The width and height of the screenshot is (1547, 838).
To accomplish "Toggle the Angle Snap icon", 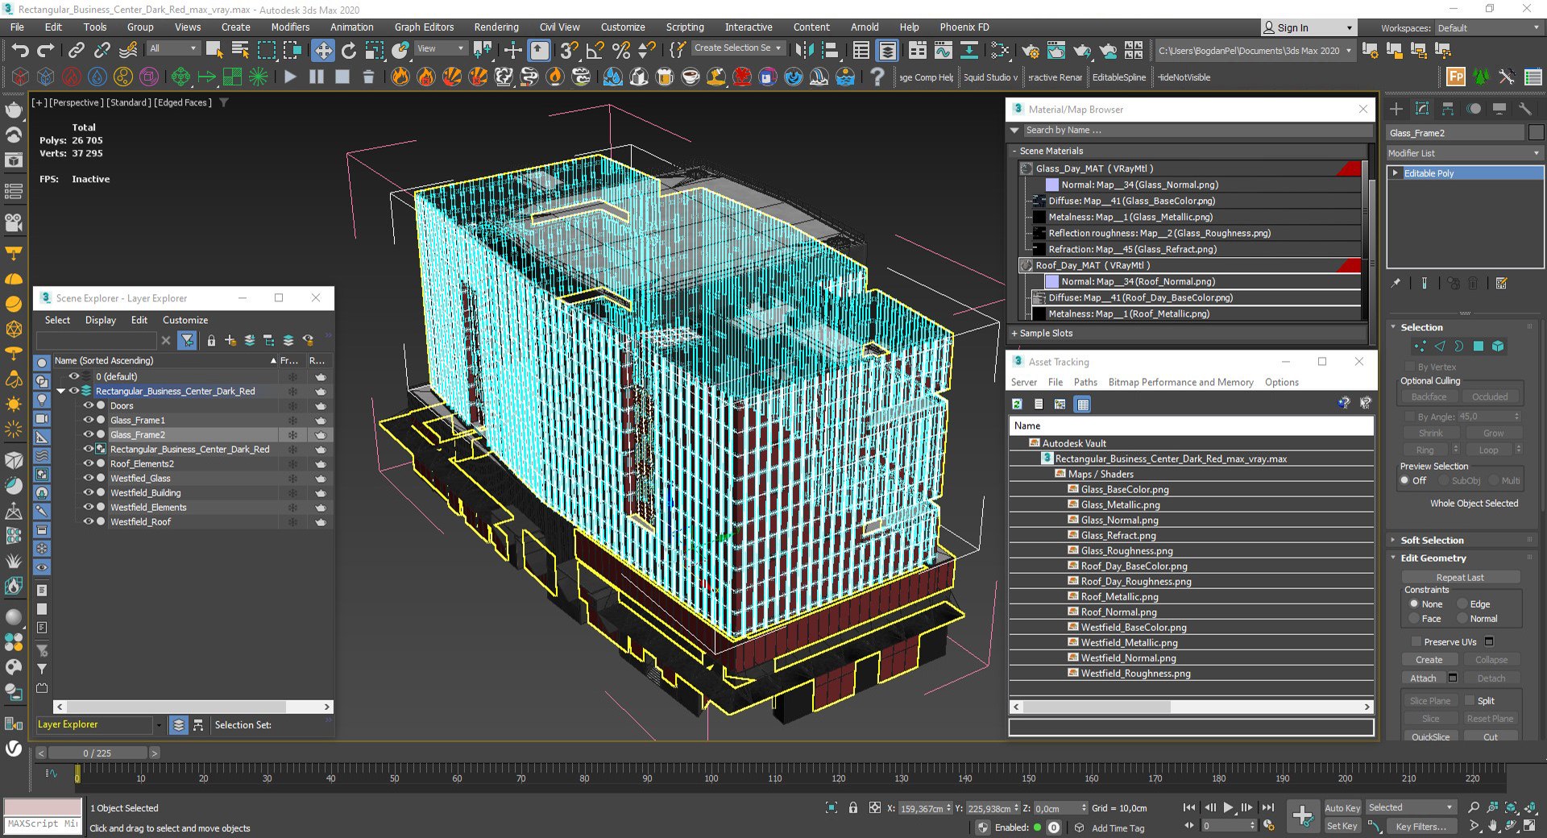I will pyautogui.click(x=595, y=51).
